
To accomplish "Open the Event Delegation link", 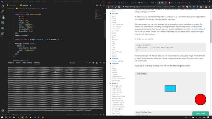I will point(117,109).
